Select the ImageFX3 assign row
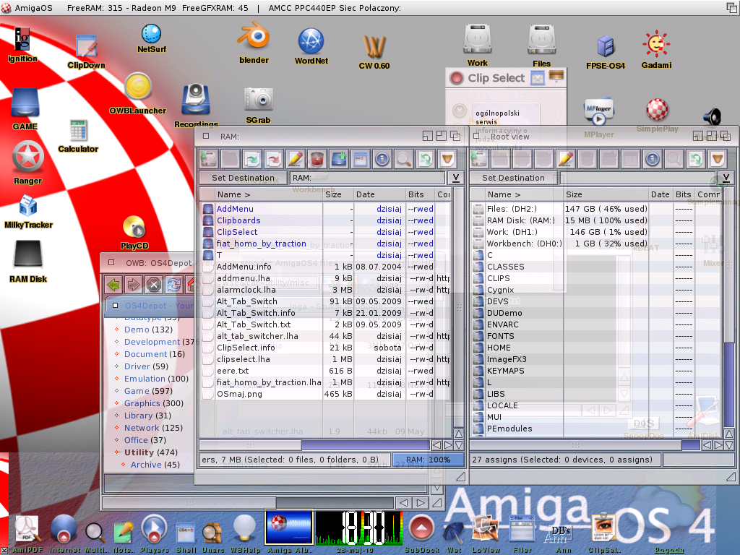Image resolution: width=740 pixels, height=555 pixels. click(x=596, y=359)
